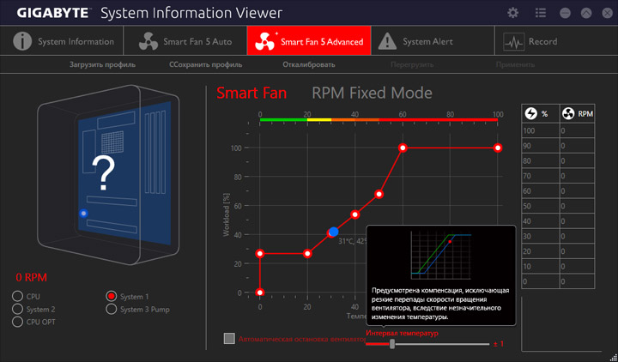
Task: Click the blue current temperature dot on graph
Action: pyautogui.click(x=334, y=232)
